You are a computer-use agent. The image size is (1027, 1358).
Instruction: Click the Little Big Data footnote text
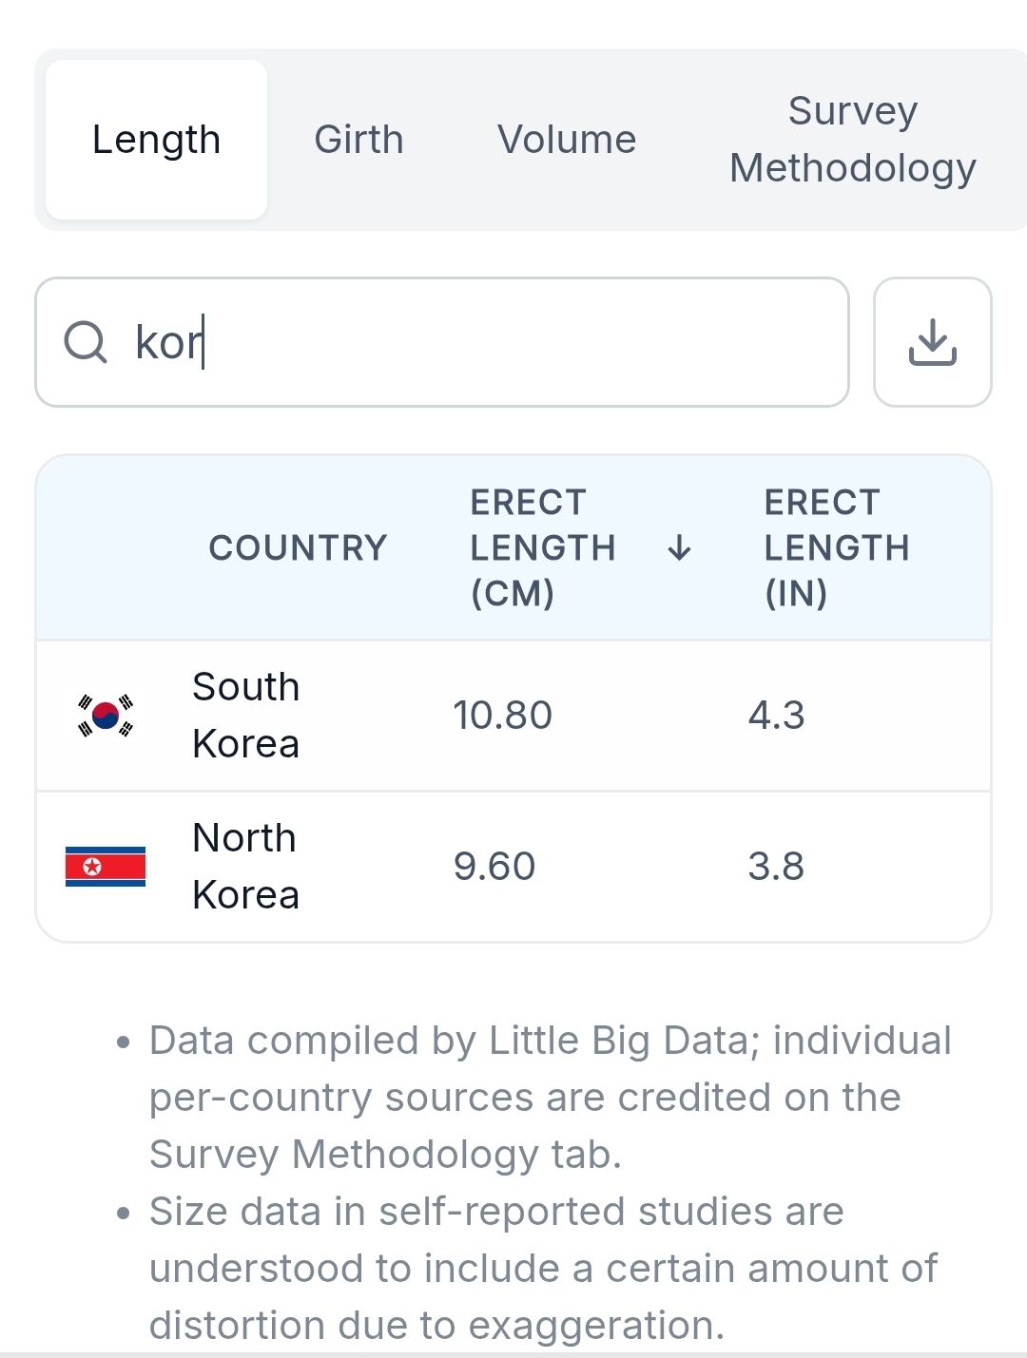pyautogui.click(x=550, y=1098)
